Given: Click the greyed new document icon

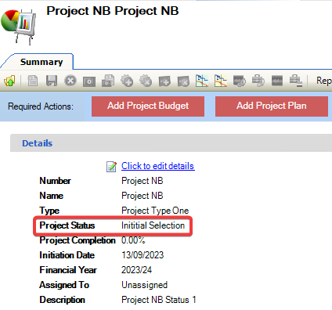Looking at the screenshot, I should (x=33, y=81).
